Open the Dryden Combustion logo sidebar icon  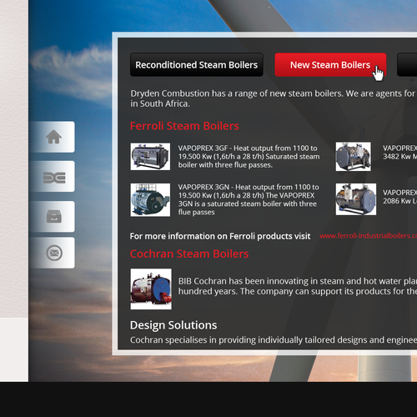coord(54,178)
